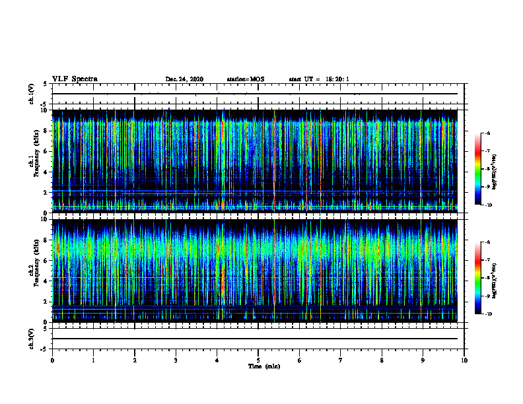This screenshot has width=523, height=404.
Task: Click time axis tick label "1"
Action: 93,360
